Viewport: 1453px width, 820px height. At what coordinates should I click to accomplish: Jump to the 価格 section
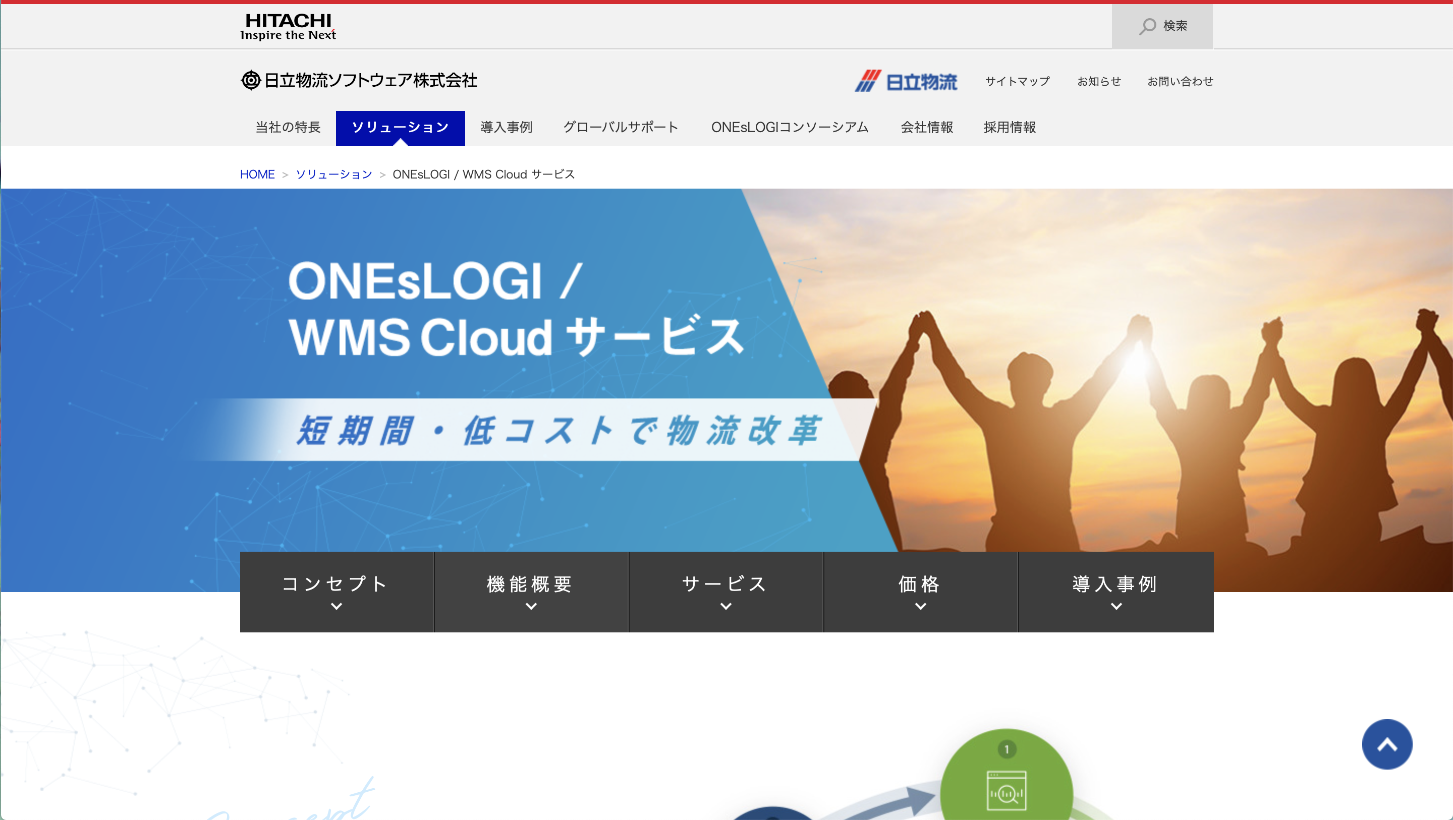click(x=921, y=592)
